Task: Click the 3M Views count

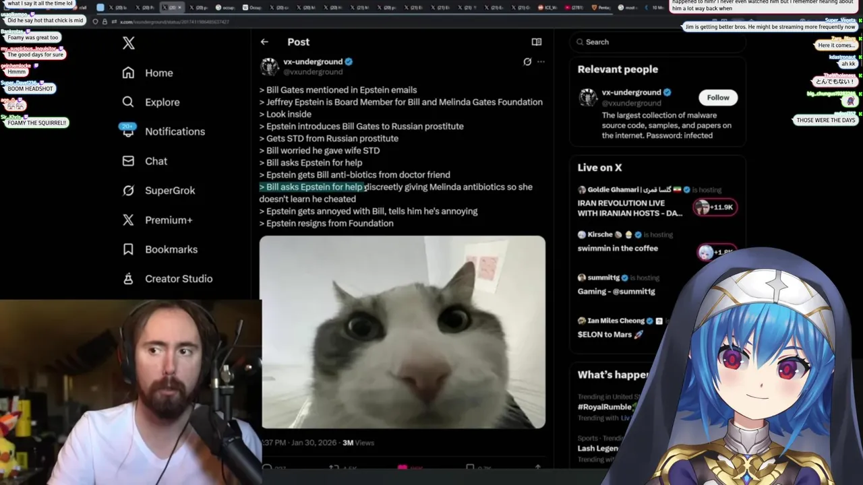Action: 358,443
